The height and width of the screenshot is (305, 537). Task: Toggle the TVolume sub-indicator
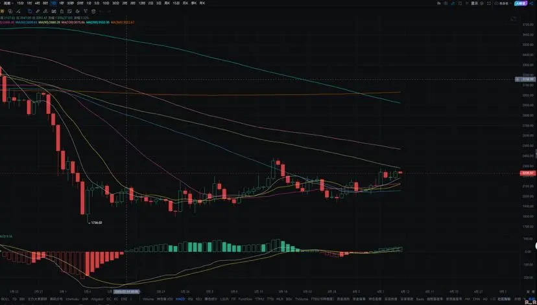click(x=302, y=299)
